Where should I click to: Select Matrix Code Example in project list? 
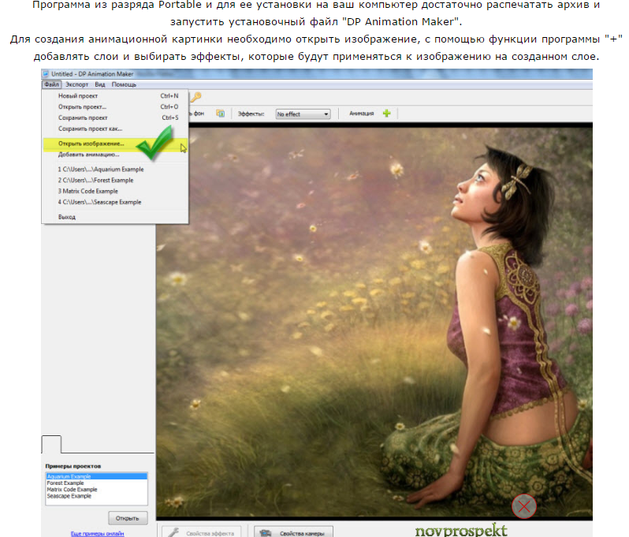tap(97, 489)
